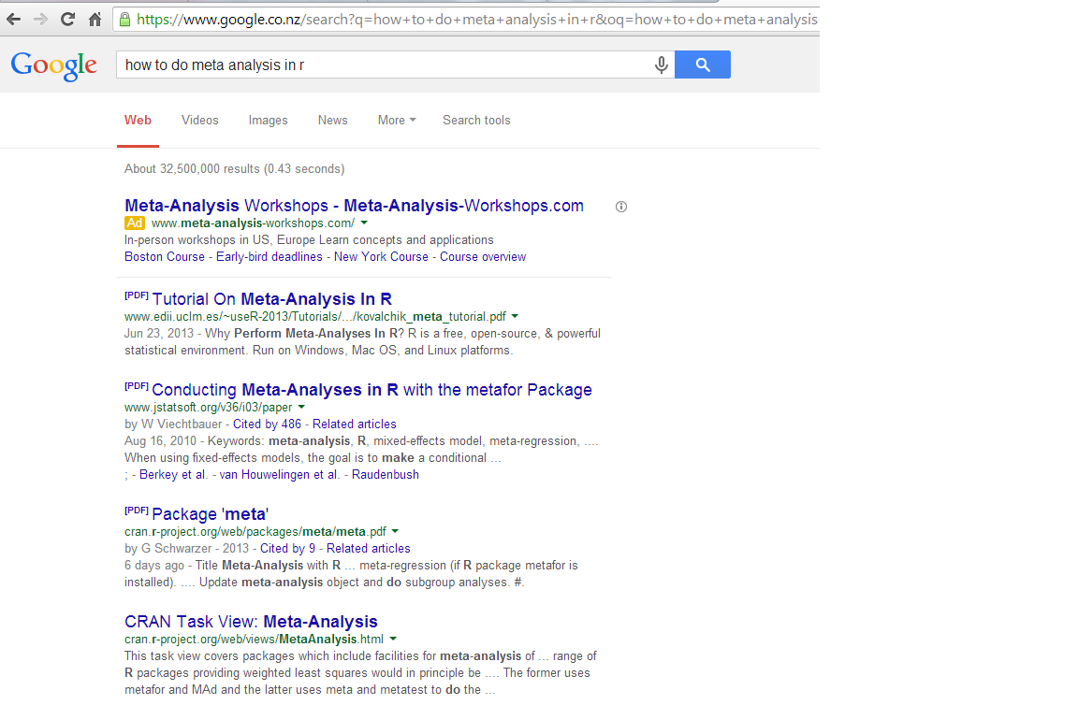Open Meta-Analysis Workshops ad title link
Viewport: 1078px width, 705px height.
pos(354,206)
